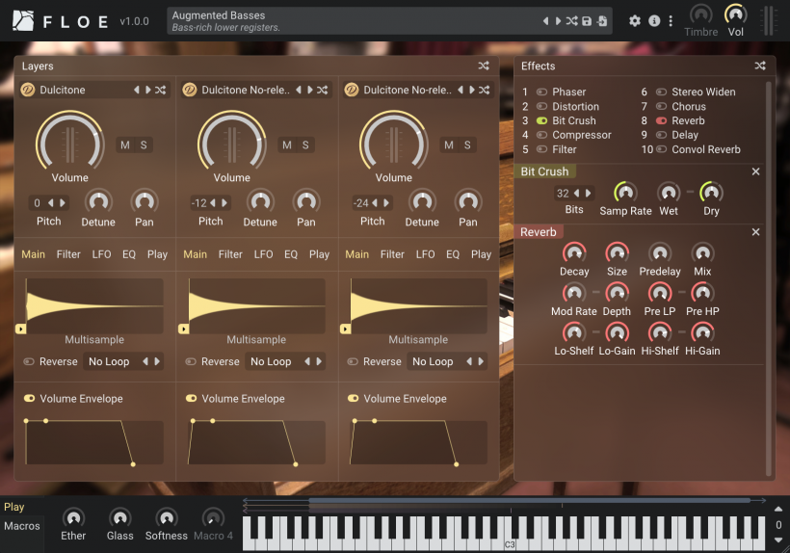Click the Effects panel scrollbar

tap(769, 279)
